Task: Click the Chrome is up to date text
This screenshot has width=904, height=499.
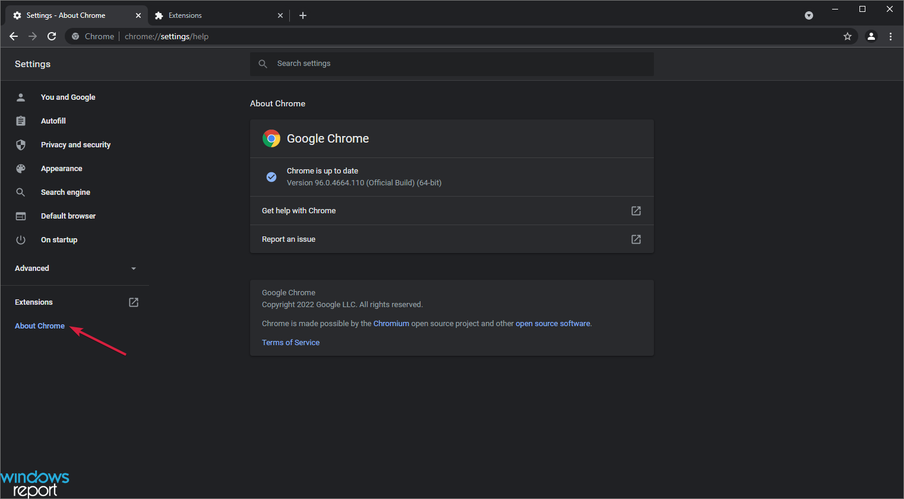Action: 323,171
